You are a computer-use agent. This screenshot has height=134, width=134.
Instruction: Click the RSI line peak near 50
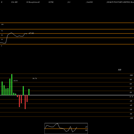pos(11,33)
